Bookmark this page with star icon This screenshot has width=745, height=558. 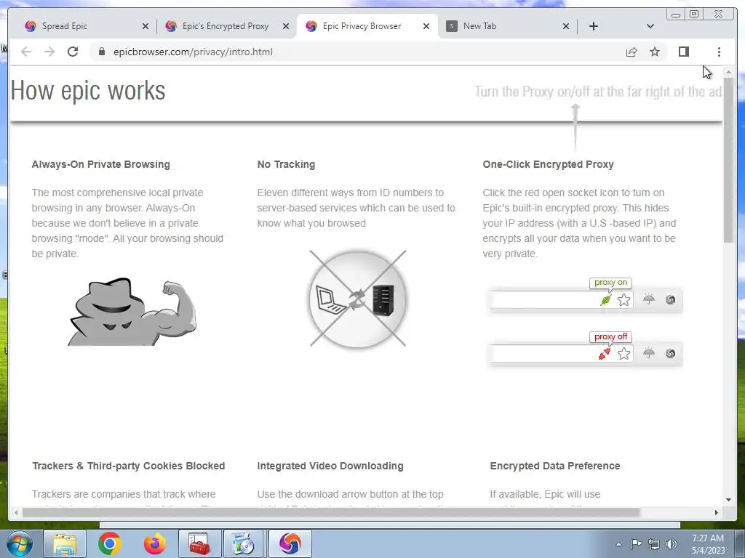tap(655, 52)
